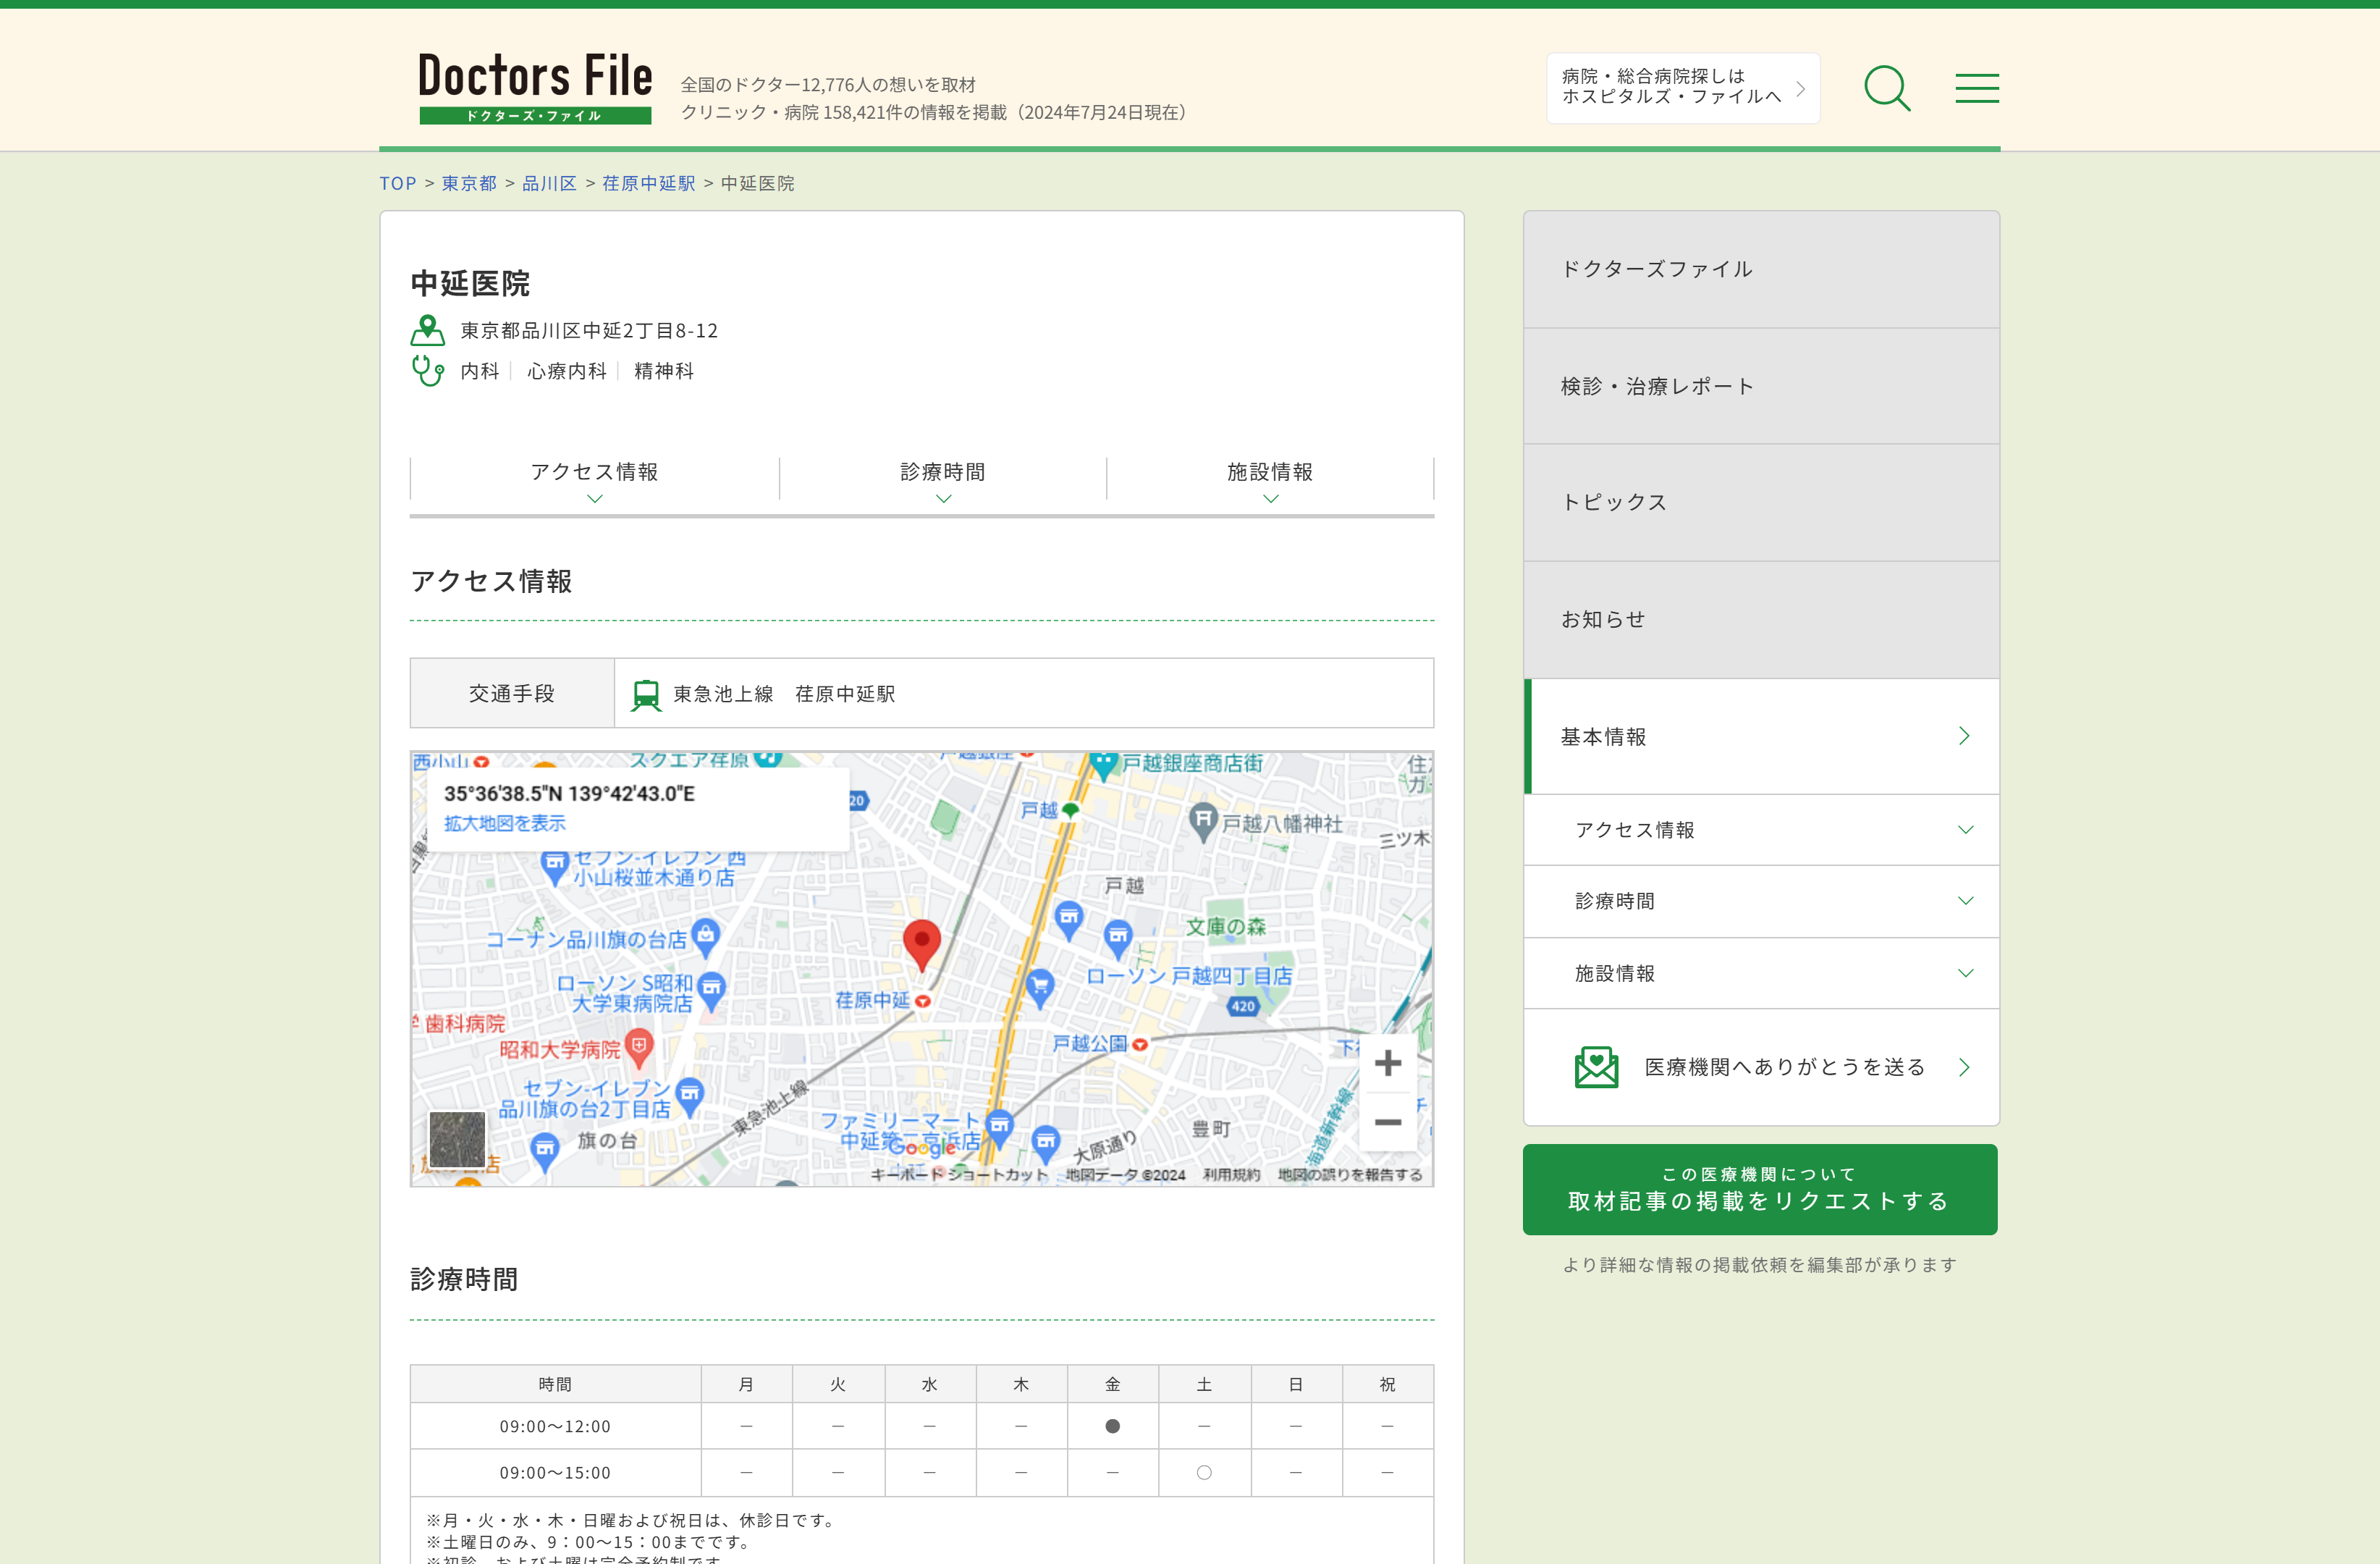Click the red location marker on map
The height and width of the screenshot is (1564, 2380).
922,944
